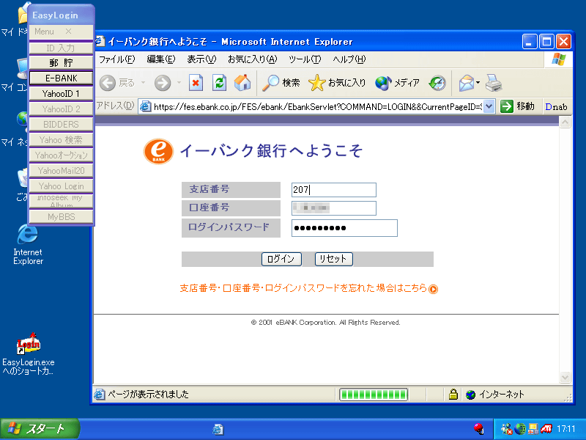The width and height of the screenshot is (586, 440).
Task: Click Yahoo 検索 in EasyLogin panel
Action: pyautogui.click(x=61, y=140)
